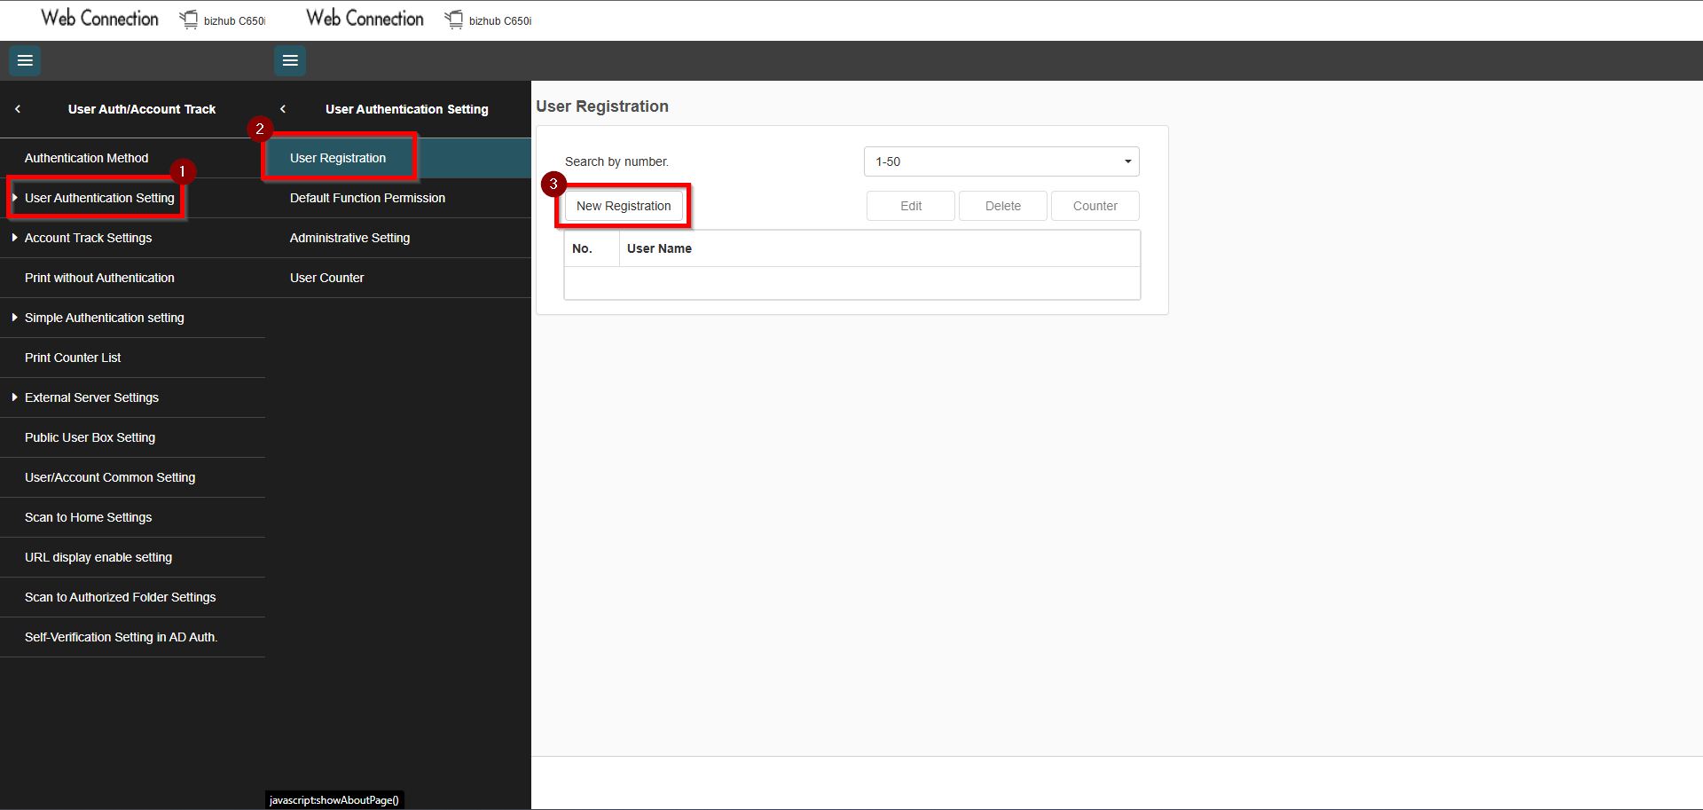Click the first bizhub C650i printer icon
The width and height of the screenshot is (1703, 810).
(x=189, y=20)
